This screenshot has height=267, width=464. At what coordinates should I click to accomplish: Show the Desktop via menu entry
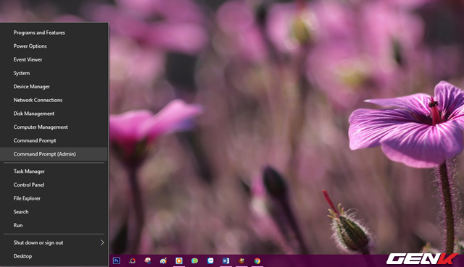(x=54, y=256)
